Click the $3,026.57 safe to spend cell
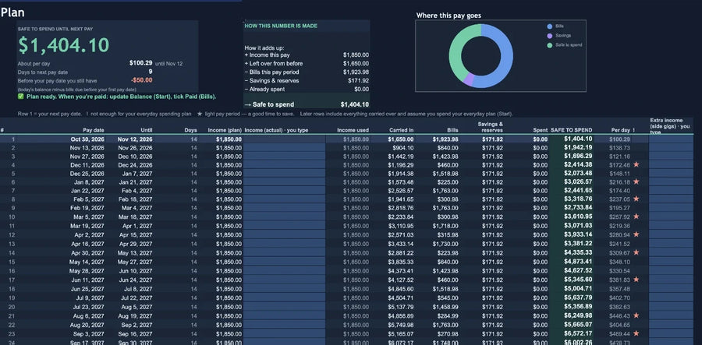The image size is (702, 345). coord(578,182)
